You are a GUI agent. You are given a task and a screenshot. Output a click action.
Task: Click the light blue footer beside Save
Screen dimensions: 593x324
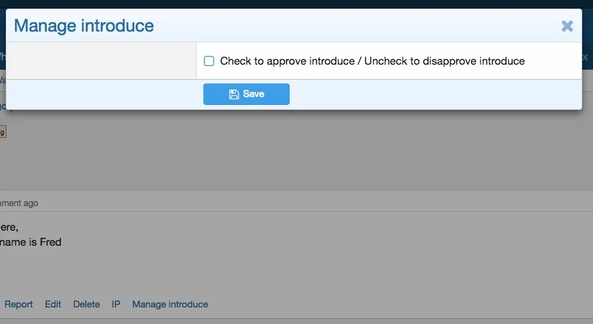432,94
